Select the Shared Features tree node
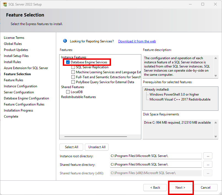 [72, 87]
